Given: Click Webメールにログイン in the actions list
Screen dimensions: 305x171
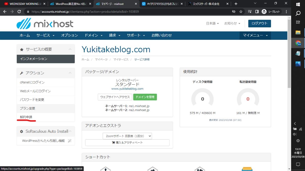Looking at the screenshot, I should coord(46,91).
